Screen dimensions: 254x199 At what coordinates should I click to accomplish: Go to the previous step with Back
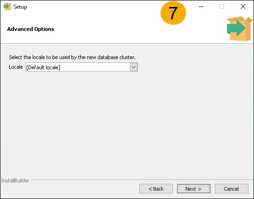click(x=156, y=189)
